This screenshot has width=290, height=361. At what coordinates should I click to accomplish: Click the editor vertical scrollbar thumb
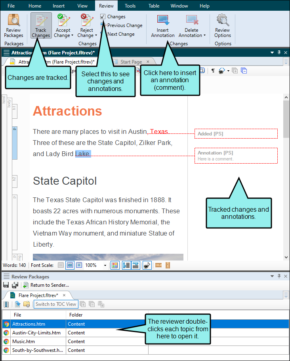[286, 119]
